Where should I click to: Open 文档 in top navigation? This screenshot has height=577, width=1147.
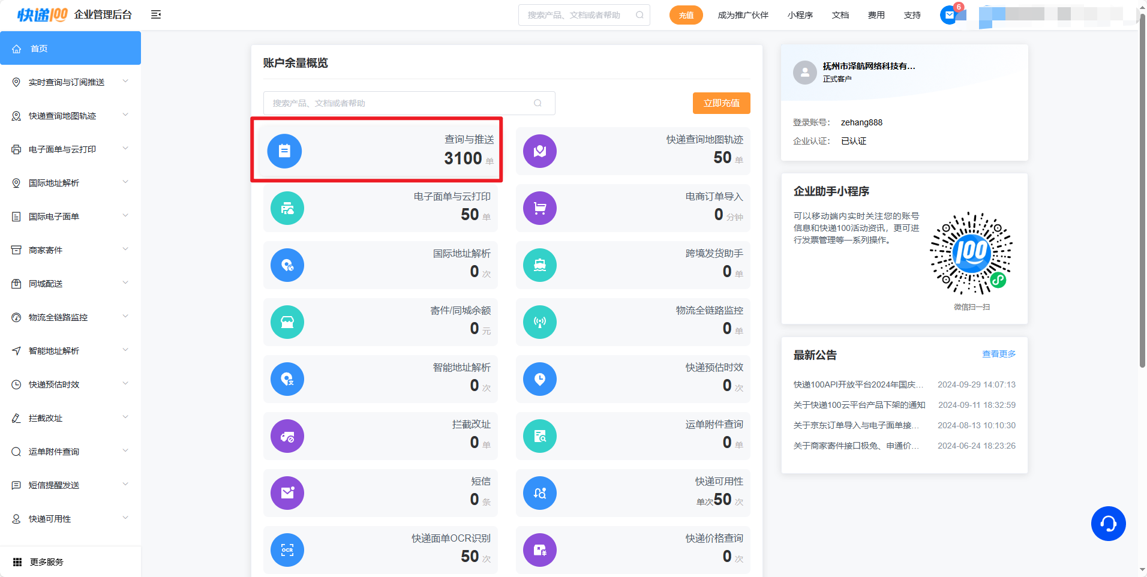point(840,15)
